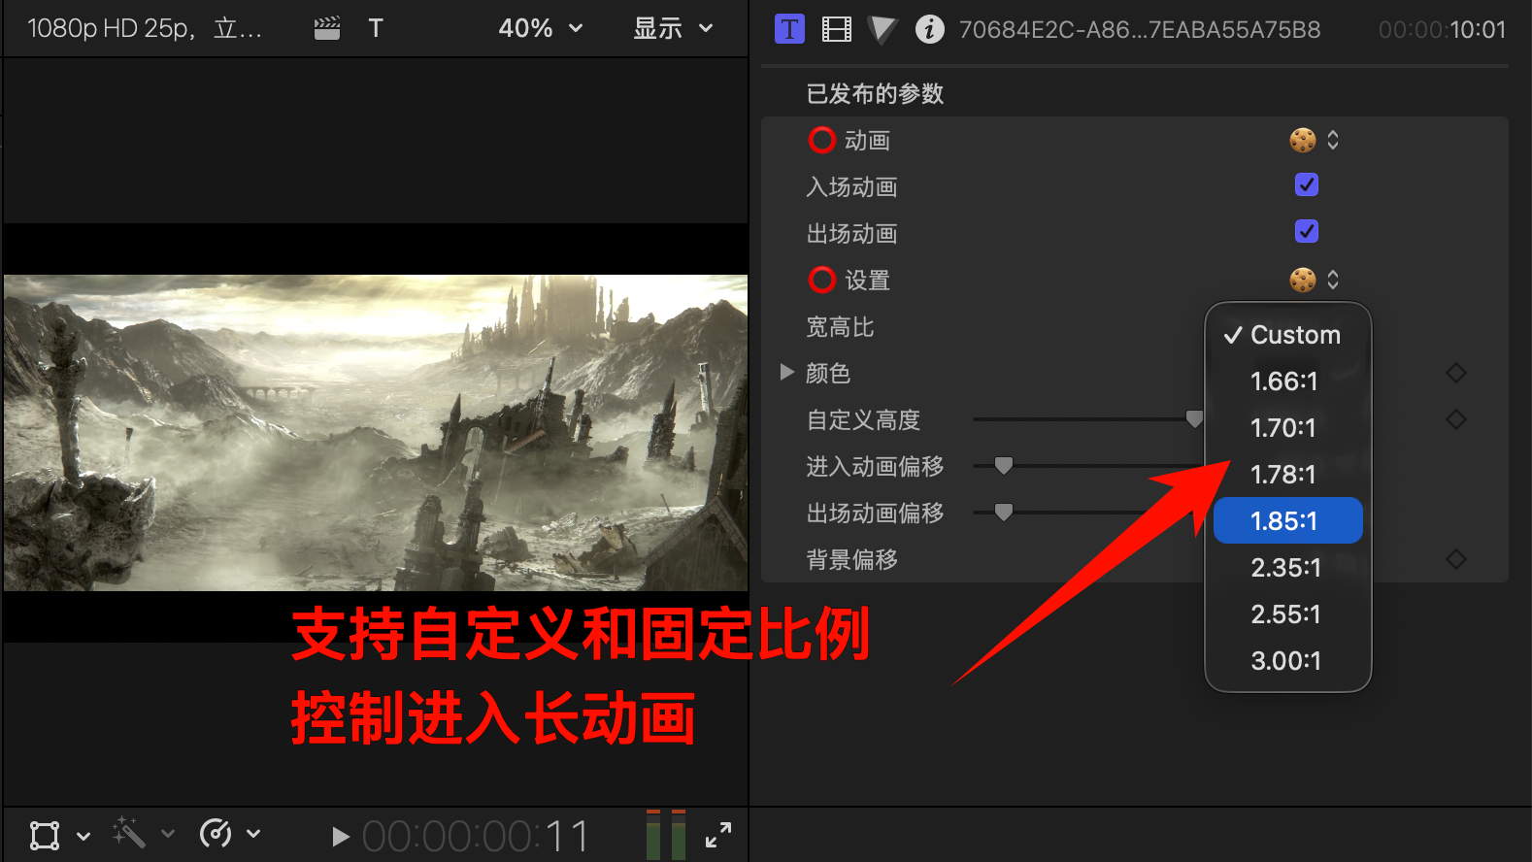Toggle keyframe diamond for 自定义高度
Viewport: 1532px width, 862px height.
pyautogui.click(x=1455, y=419)
